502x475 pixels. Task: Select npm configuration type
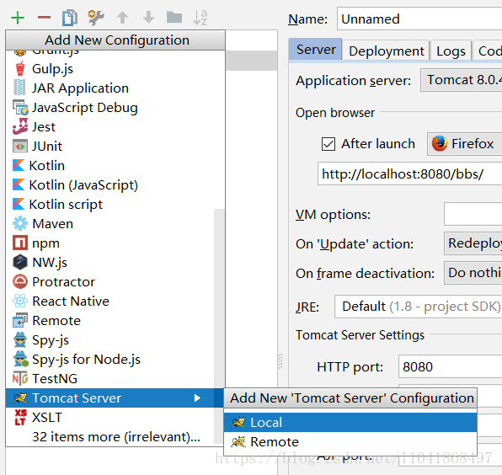[109, 243]
